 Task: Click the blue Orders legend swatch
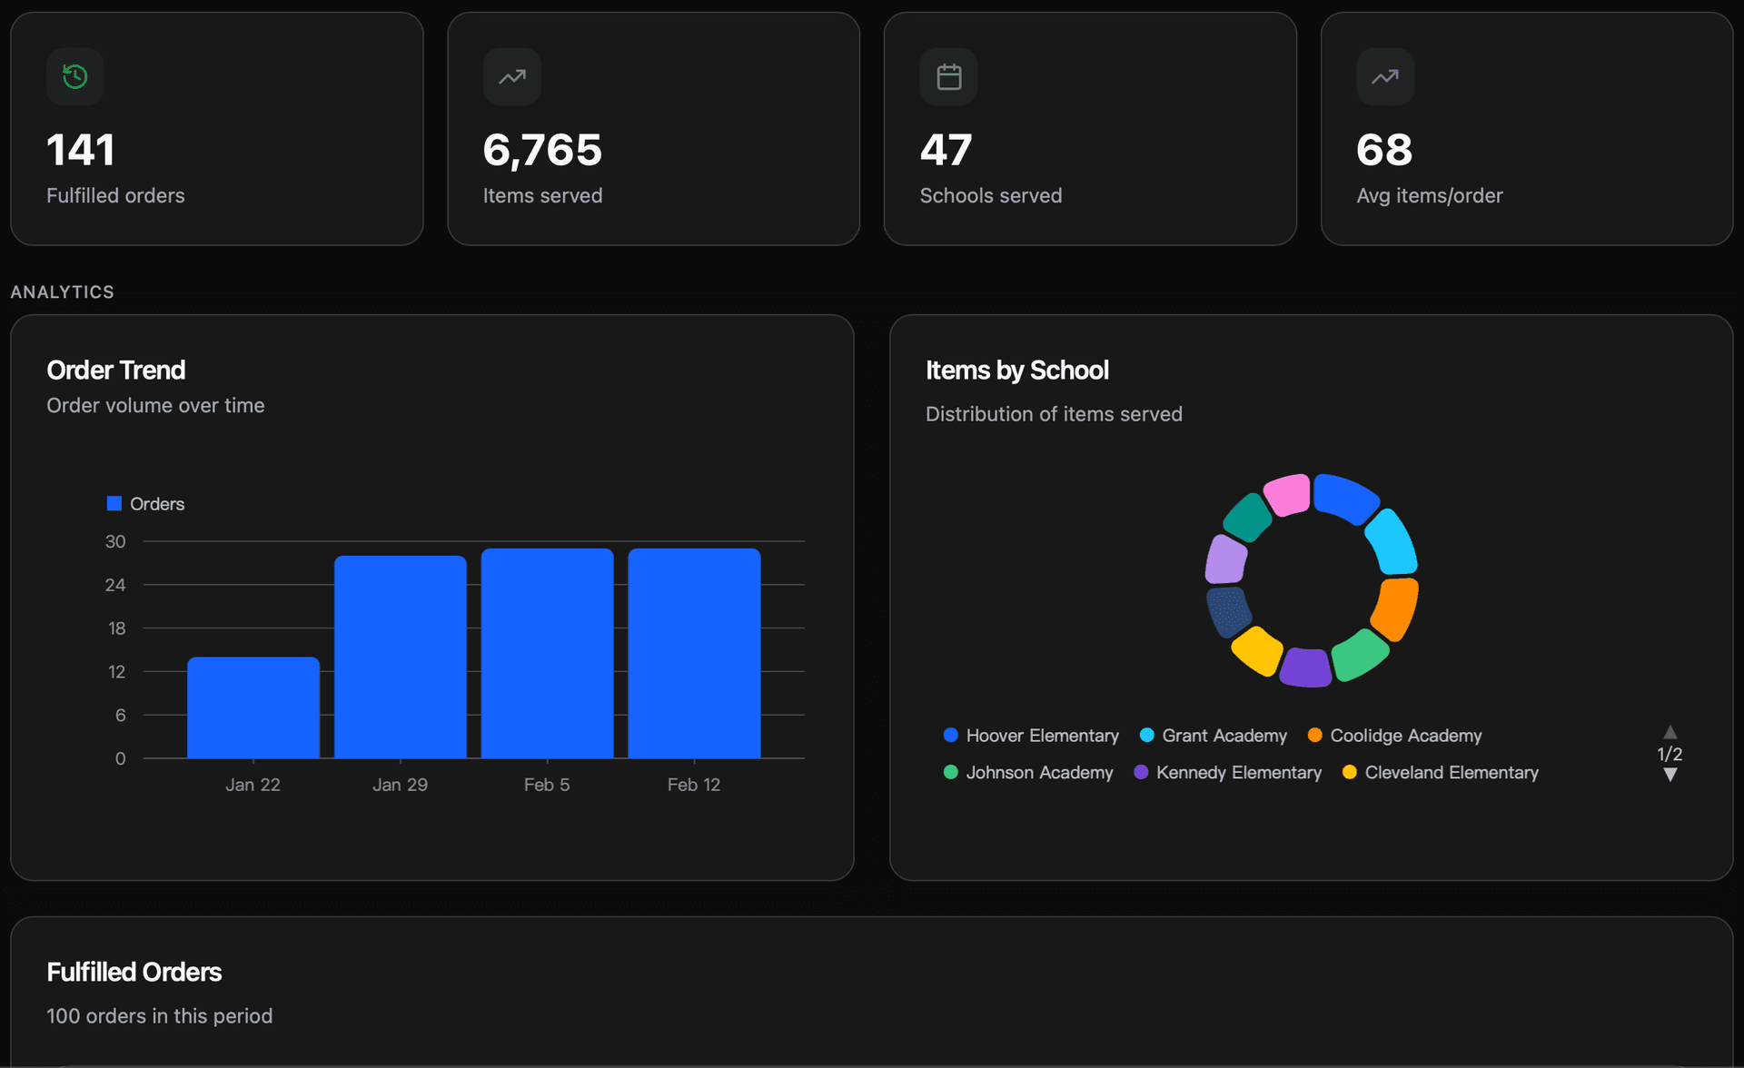[x=113, y=502]
